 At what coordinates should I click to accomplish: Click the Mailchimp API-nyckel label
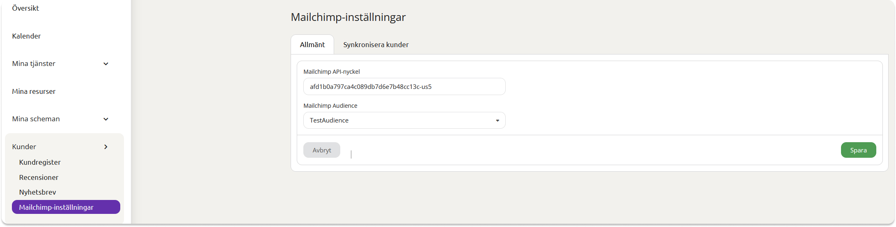332,72
